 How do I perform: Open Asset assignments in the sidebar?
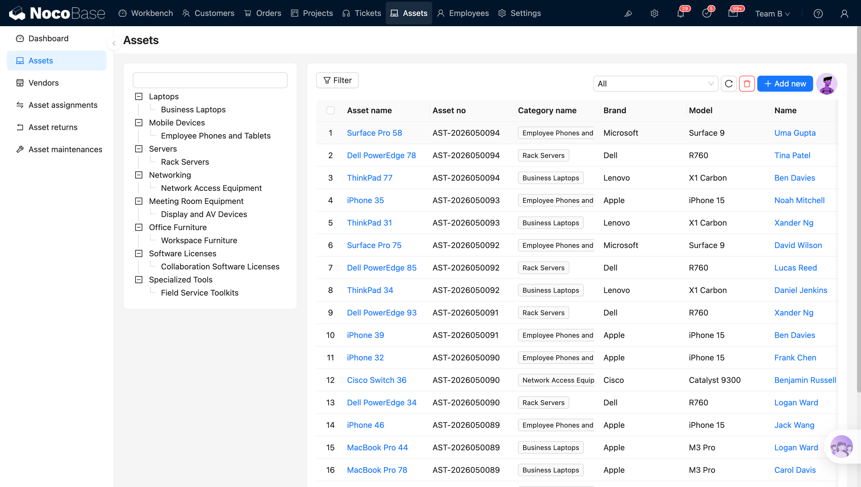coord(57,105)
